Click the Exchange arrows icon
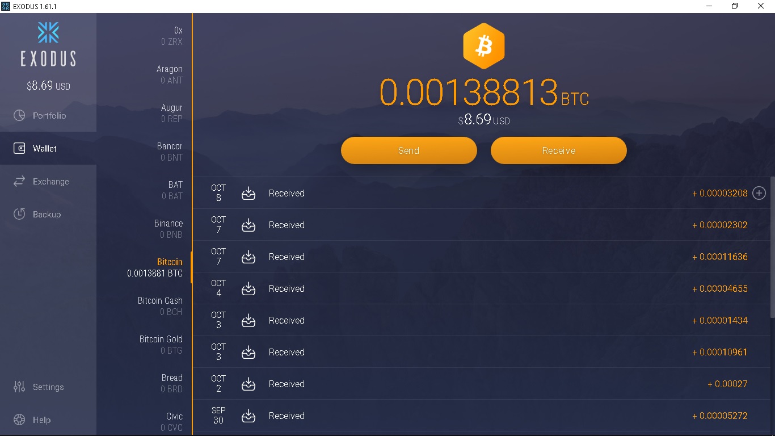775x436 pixels. click(x=19, y=181)
